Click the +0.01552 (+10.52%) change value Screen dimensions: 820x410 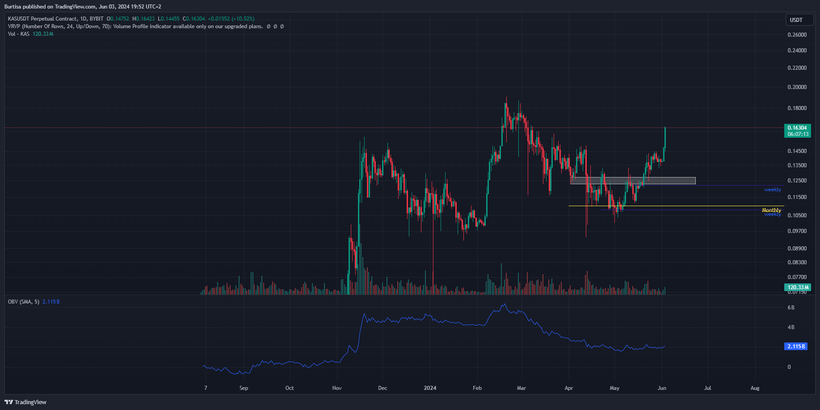tap(231, 19)
